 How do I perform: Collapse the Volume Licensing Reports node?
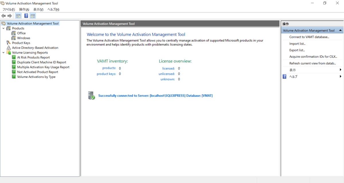tap(3, 53)
